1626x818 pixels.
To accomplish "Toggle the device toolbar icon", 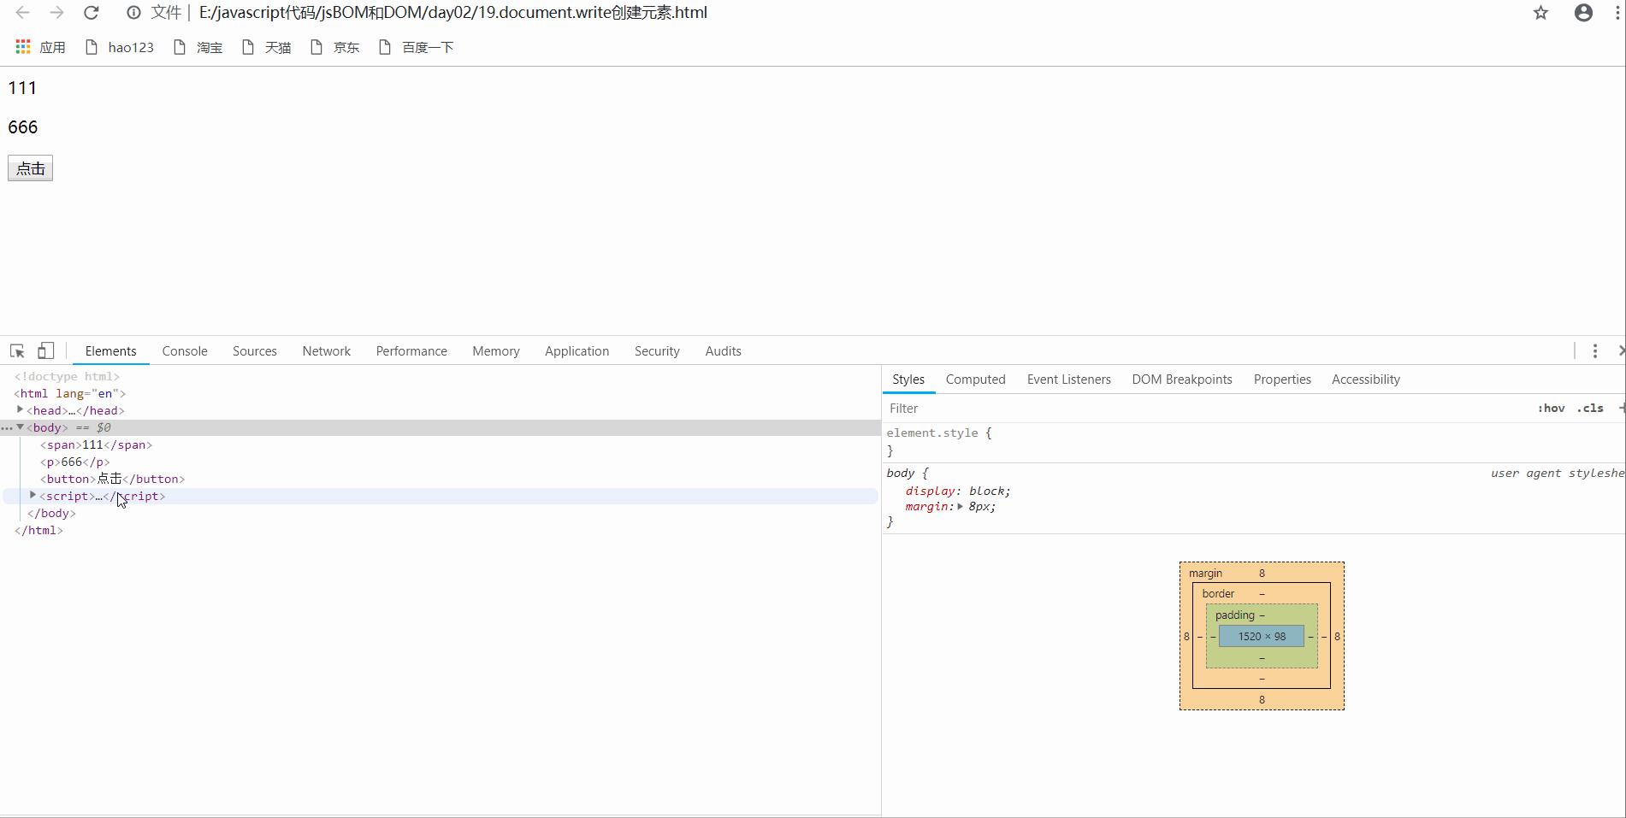I will (x=46, y=351).
